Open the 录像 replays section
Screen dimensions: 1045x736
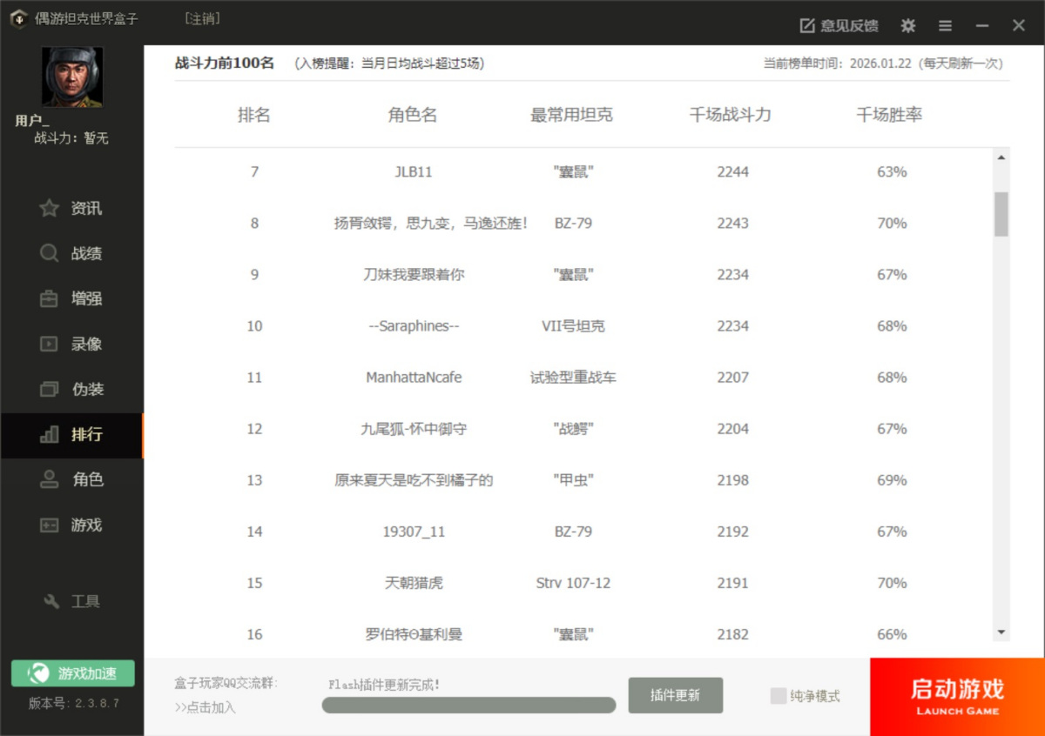[73, 344]
